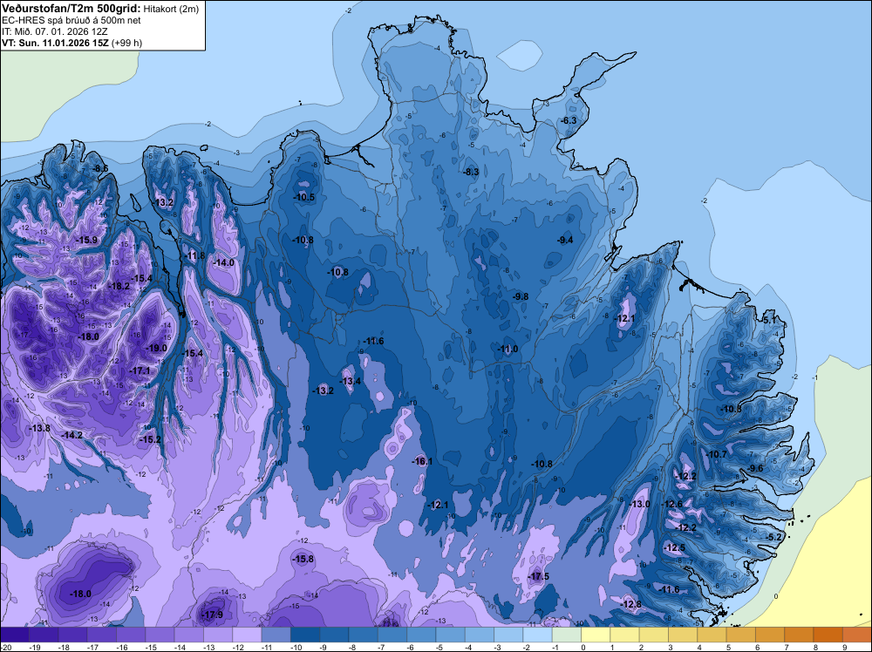Click the -5.2 temperature label
The width and height of the screenshot is (872, 652).
click(773, 536)
